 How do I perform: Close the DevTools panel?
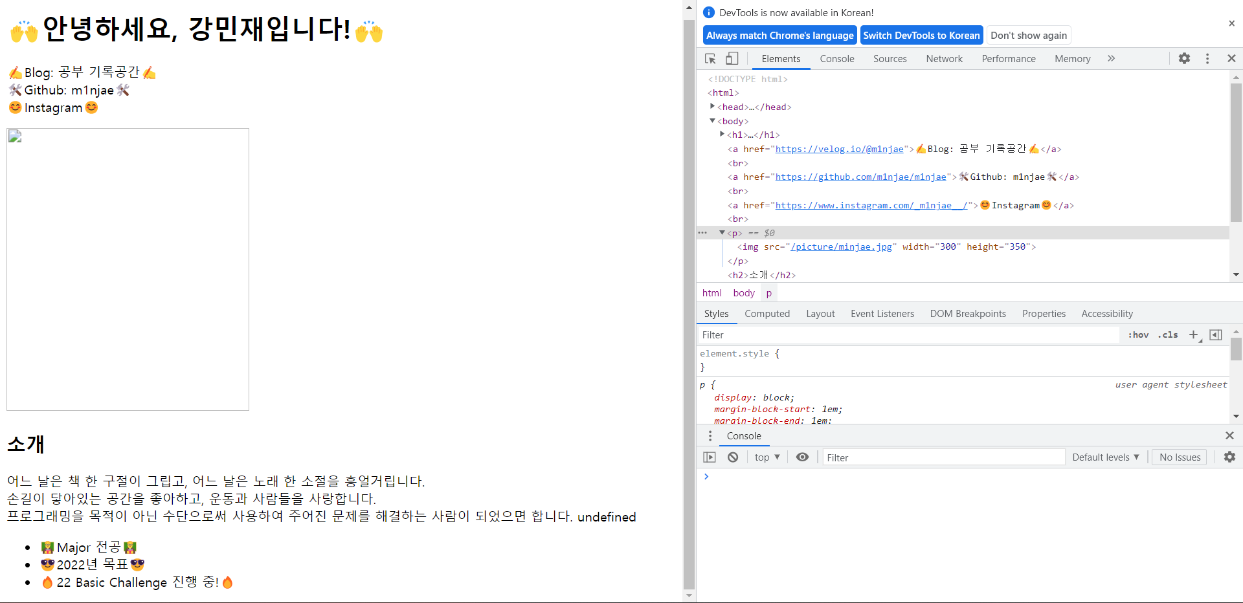pos(1231,58)
